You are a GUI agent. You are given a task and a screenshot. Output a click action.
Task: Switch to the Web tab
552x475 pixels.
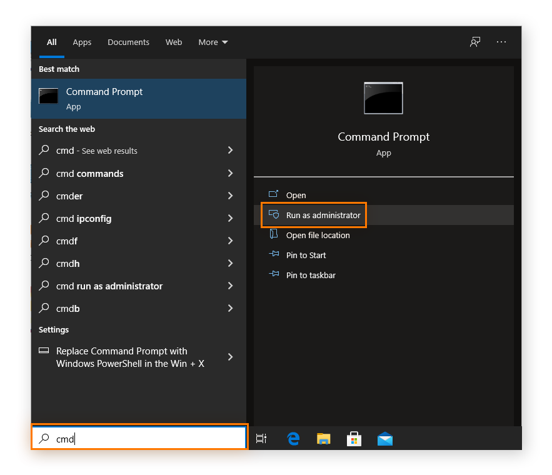(x=174, y=42)
